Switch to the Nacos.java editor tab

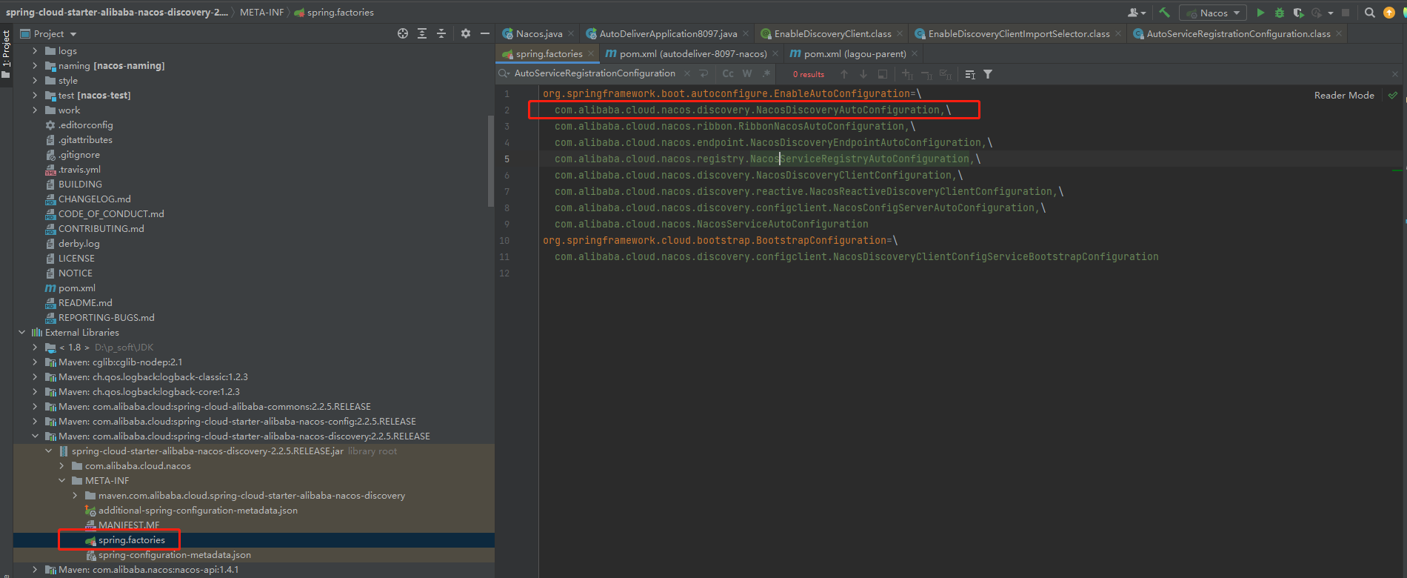538,34
